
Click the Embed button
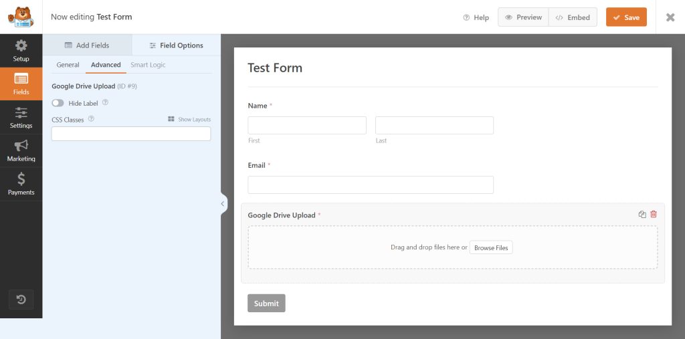coord(573,17)
